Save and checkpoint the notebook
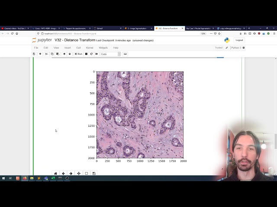Image resolution: width=277 pixels, height=207 pixels. click(x=34, y=54)
